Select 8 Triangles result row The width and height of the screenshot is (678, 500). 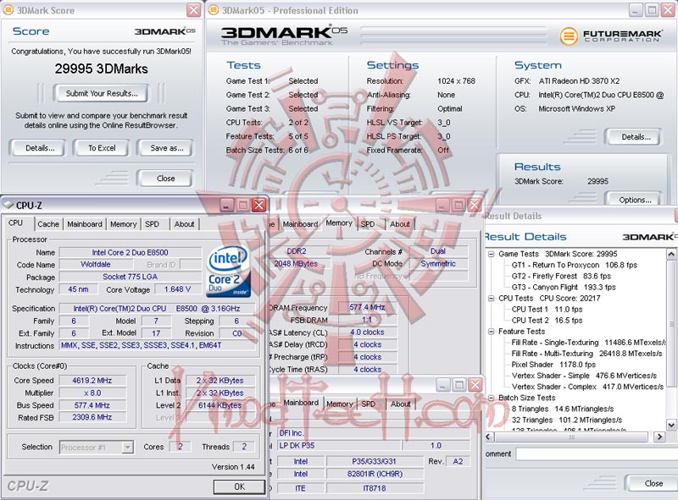point(563,409)
